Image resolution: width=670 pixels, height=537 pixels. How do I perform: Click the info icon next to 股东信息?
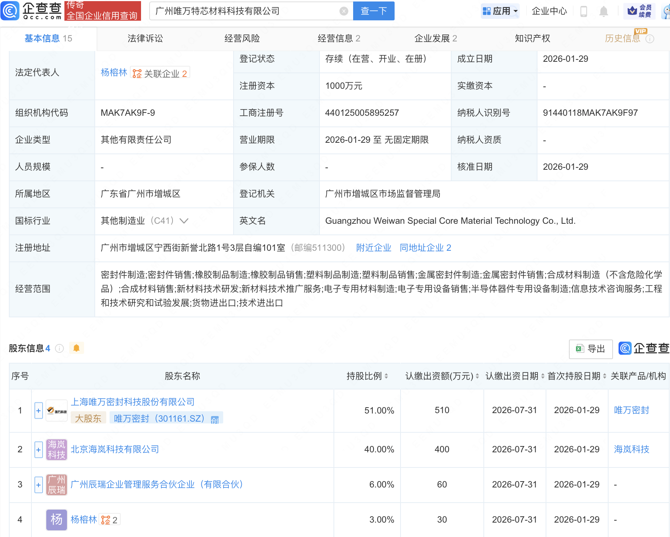coord(59,348)
